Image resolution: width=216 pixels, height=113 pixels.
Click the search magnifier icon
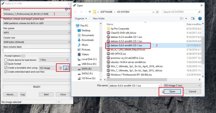[x=199, y=12]
